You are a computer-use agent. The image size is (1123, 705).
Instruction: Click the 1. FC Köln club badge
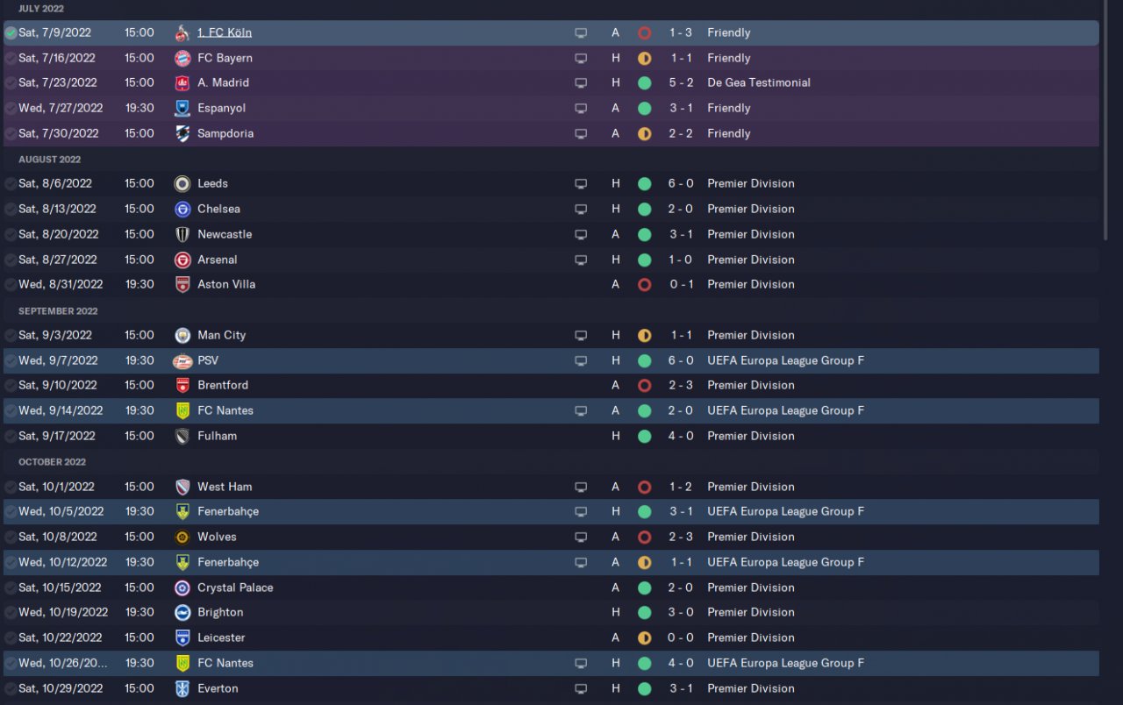[x=182, y=33]
